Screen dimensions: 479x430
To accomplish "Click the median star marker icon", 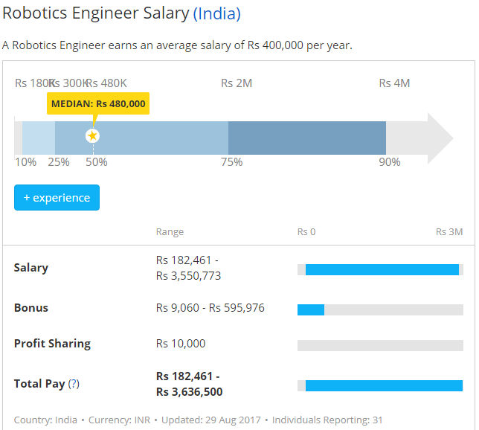I will (x=92, y=135).
